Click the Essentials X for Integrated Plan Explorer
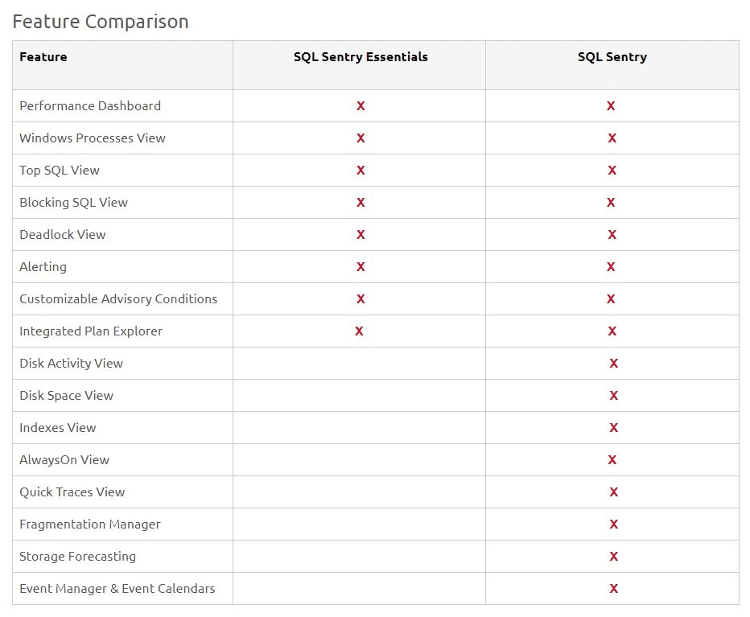This screenshot has width=750, height=617. pyautogui.click(x=359, y=331)
